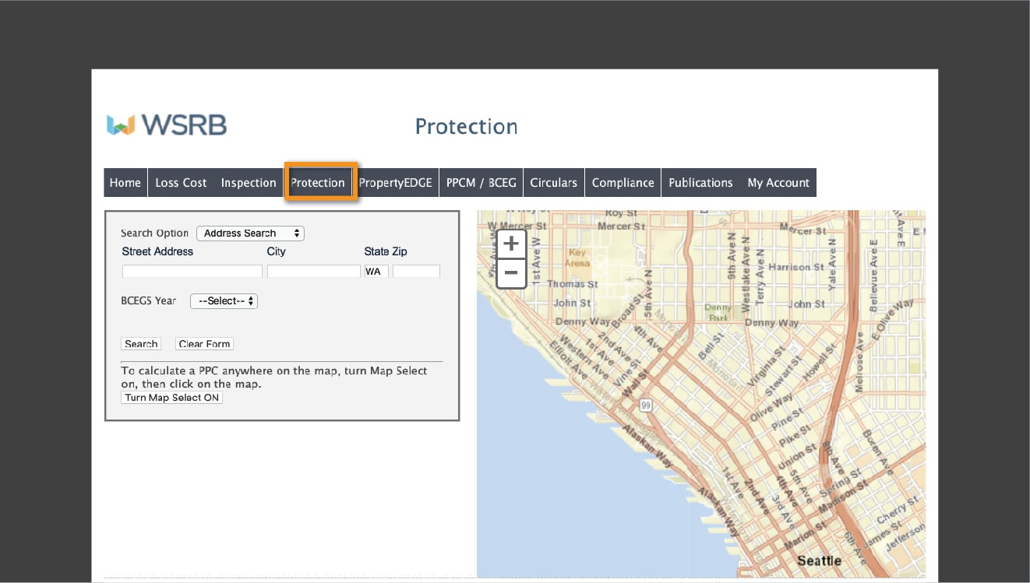Open the Inspection section
The image size is (1030, 583).
tap(249, 182)
